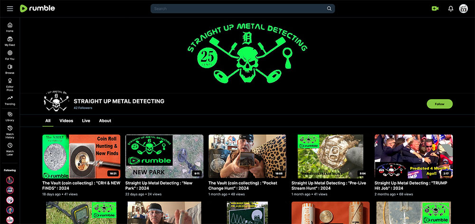
Task: Click the Rumble logo
Action: 37,9
